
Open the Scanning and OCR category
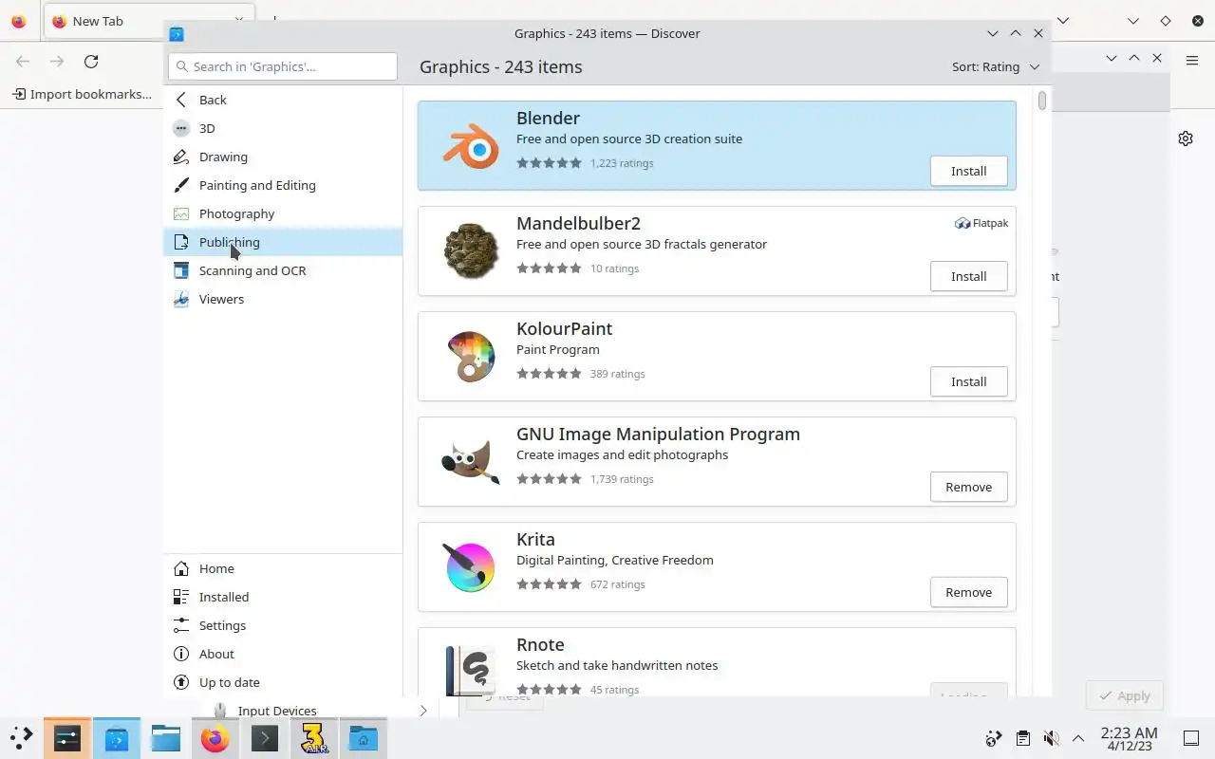(x=283, y=270)
